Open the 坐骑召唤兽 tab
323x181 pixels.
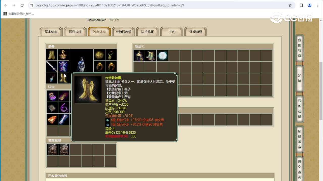tap(123, 32)
